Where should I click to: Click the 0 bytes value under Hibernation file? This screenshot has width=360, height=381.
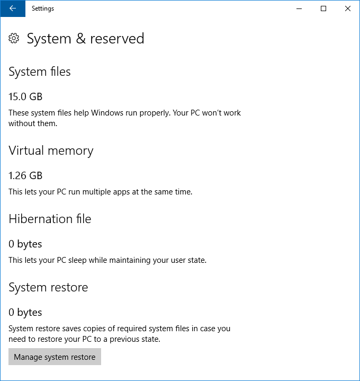click(25, 244)
